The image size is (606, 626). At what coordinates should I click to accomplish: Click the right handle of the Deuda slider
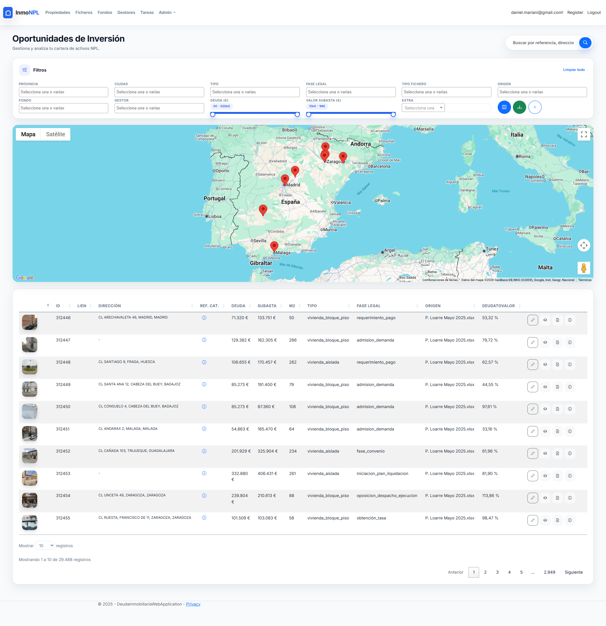(x=297, y=115)
